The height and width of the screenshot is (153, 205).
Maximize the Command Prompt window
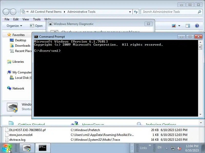tap(190, 37)
